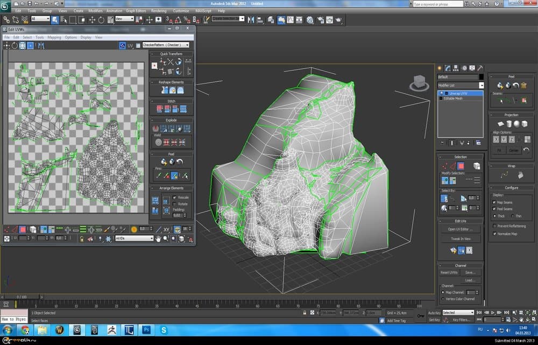Enable the Prevent Reflattening checkbox
This screenshot has width=538, height=345.
point(494,225)
